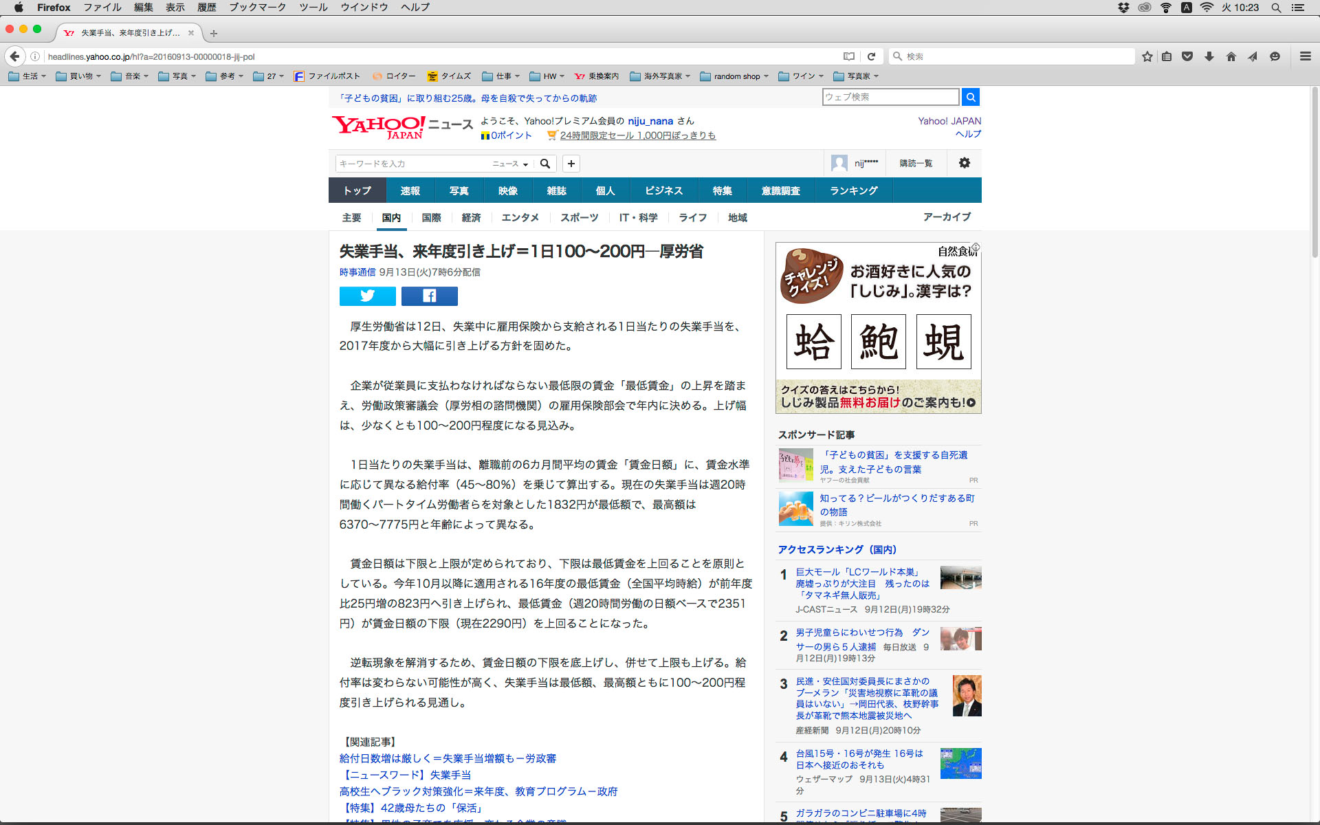Click the 購読一覧 button
Viewport: 1320px width, 825px height.
coord(916,163)
